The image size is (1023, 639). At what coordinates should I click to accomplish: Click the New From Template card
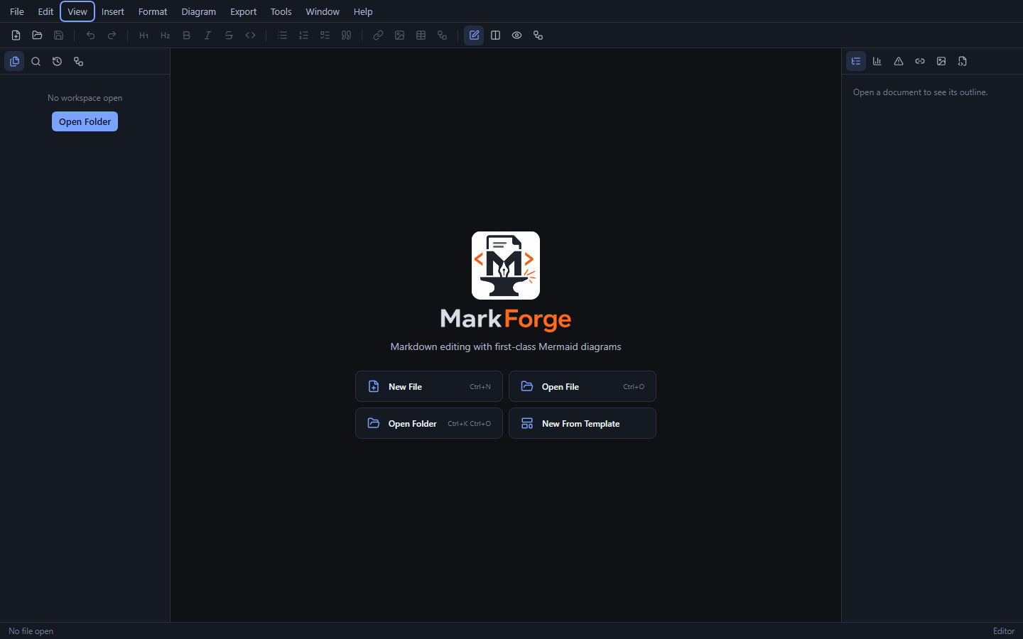583,423
